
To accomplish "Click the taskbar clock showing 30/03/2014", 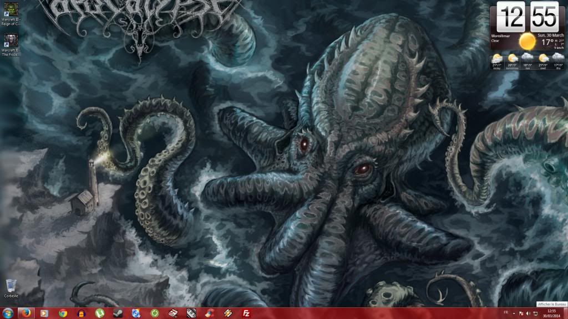I will (x=551, y=313).
